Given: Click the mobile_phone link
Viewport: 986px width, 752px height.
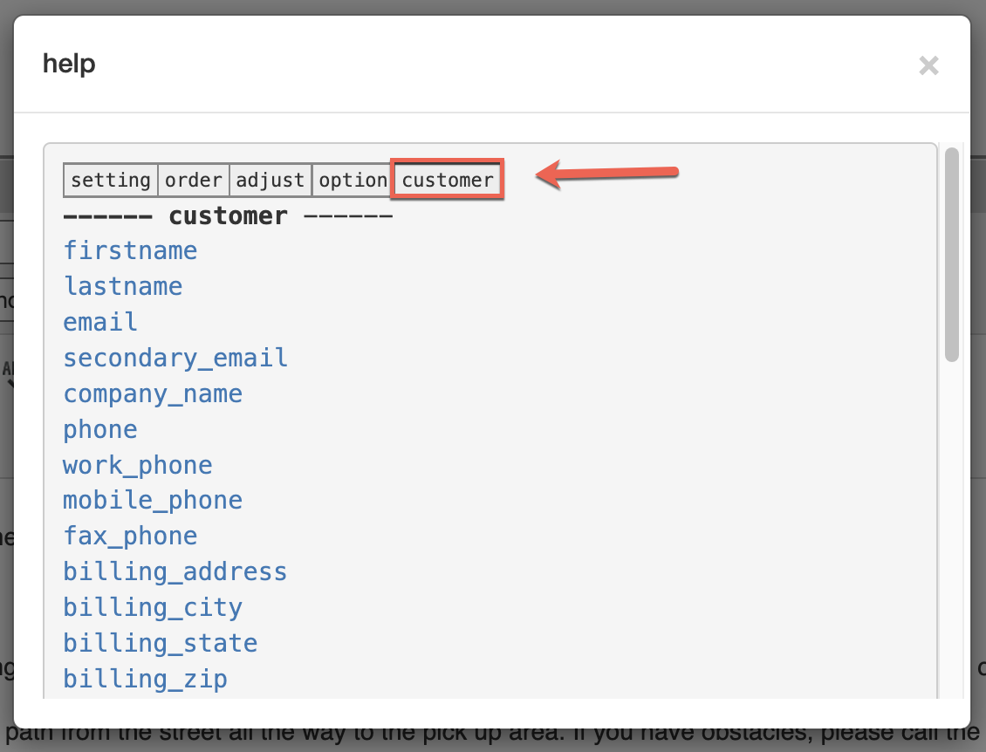Looking at the screenshot, I should click(x=153, y=501).
